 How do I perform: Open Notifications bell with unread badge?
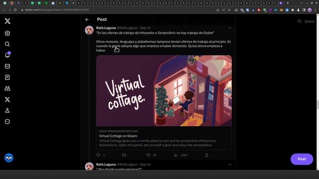click(7, 55)
